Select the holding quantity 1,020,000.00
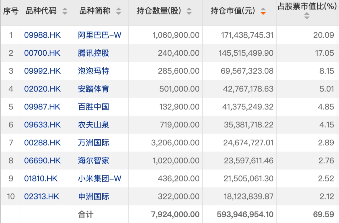The image size is (339, 223). pos(176,161)
